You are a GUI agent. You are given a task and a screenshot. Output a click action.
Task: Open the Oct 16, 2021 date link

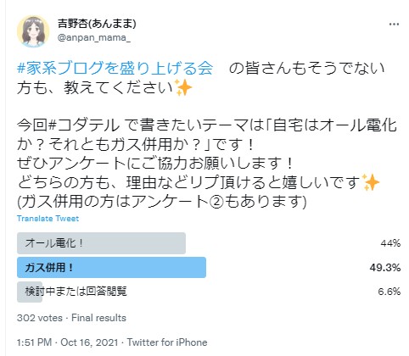click(89, 342)
